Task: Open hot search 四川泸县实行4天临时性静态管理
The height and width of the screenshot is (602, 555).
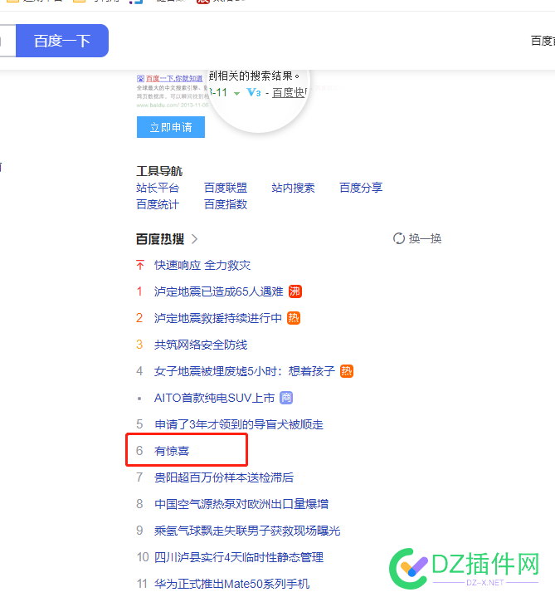Action: coord(239,557)
